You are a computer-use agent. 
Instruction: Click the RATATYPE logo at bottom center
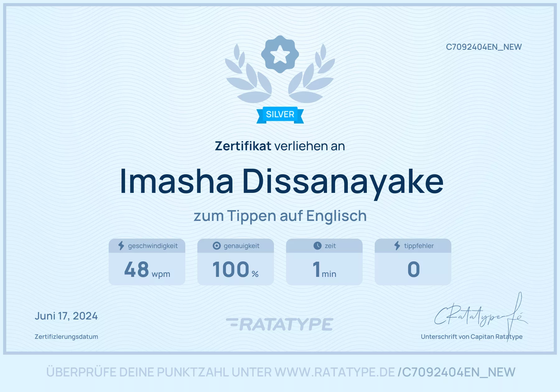click(x=280, y=324)
